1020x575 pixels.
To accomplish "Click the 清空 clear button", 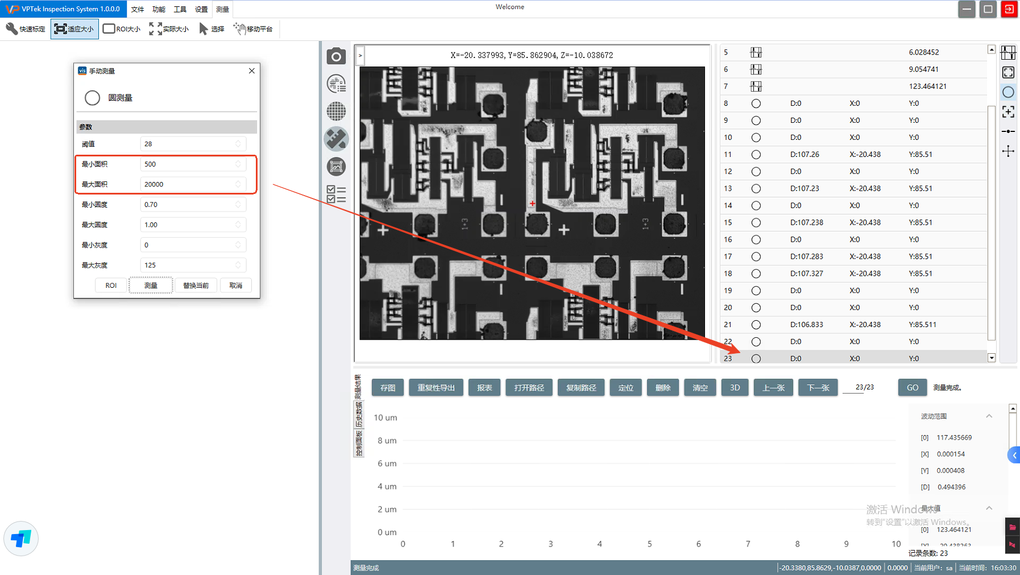I will coord(700,387).
